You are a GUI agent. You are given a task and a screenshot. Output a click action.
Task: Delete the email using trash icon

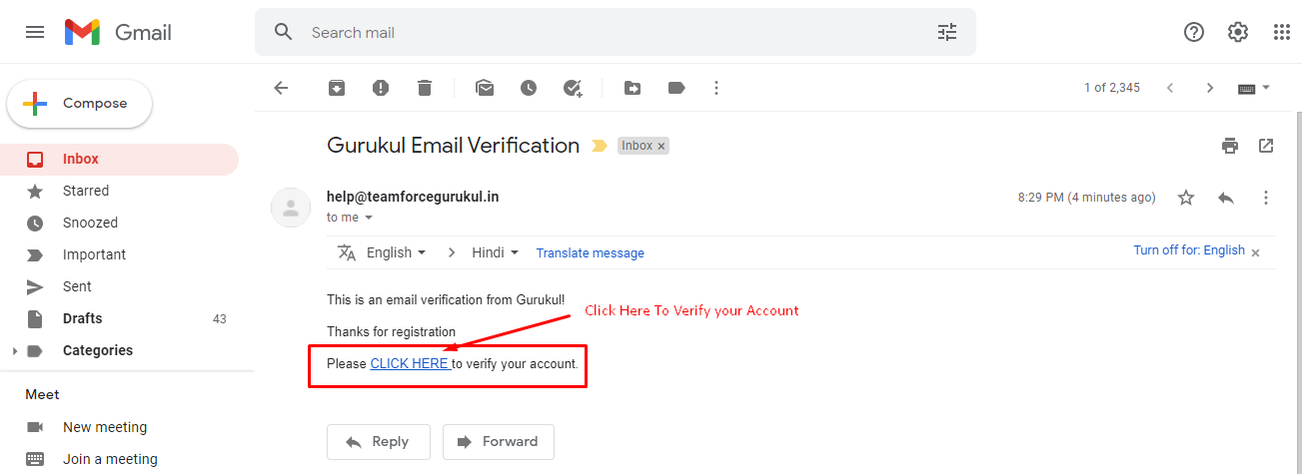[x=425, y=88]
